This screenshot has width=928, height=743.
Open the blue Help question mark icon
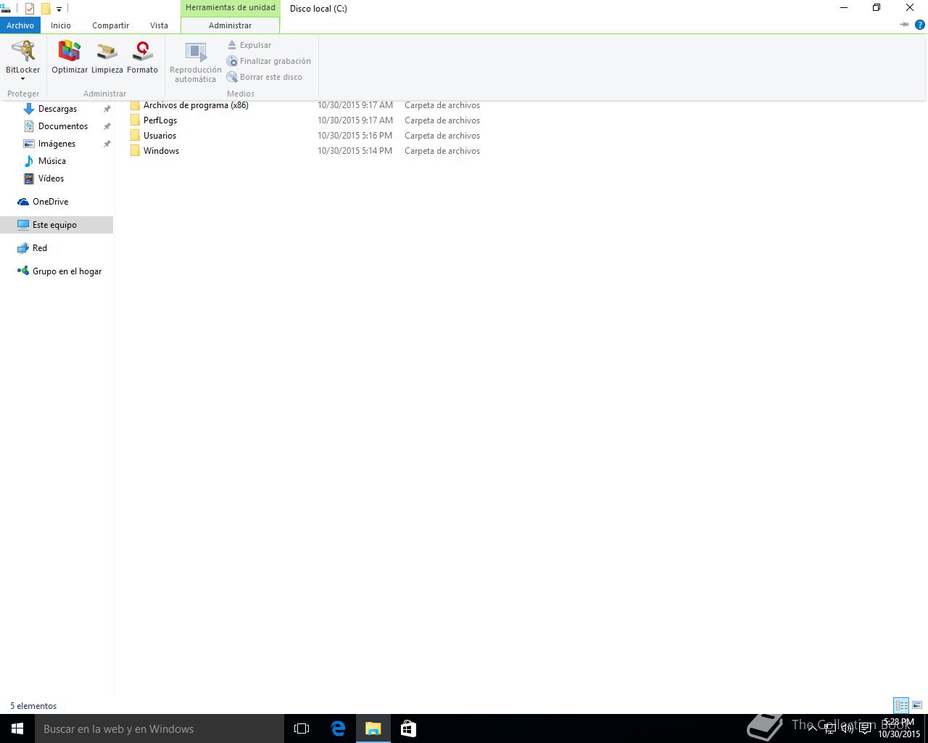[919, 25]
